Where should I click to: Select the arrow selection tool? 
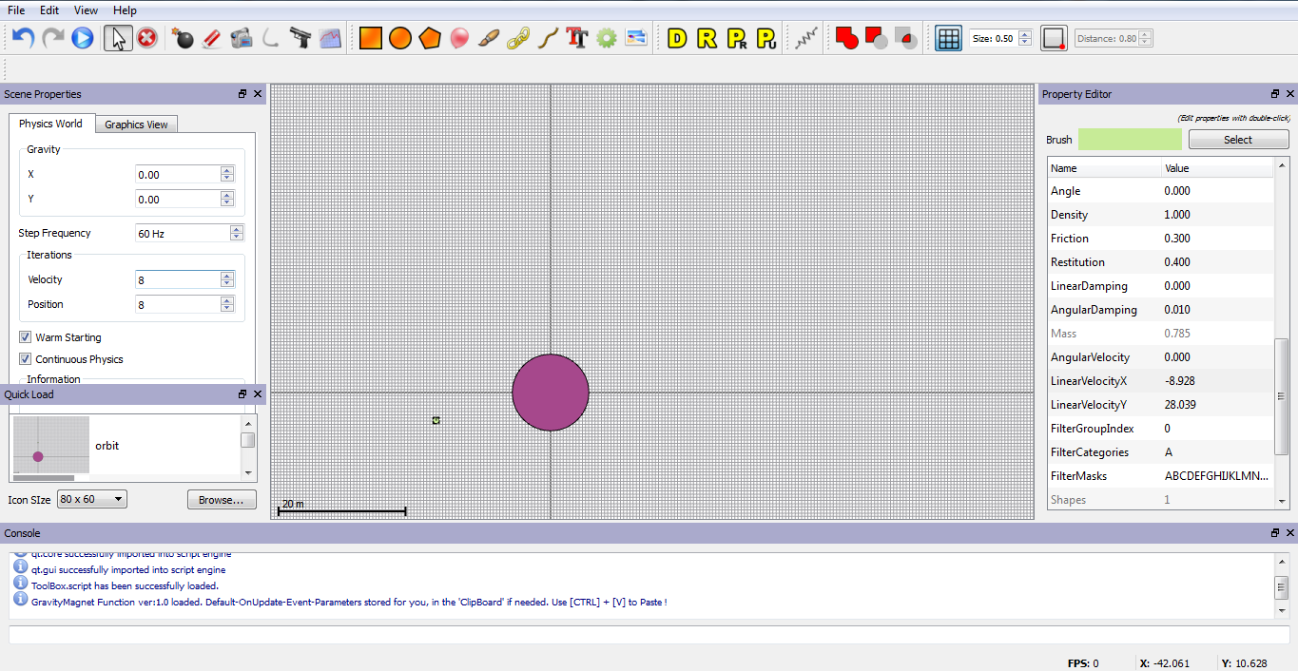tap(118, 38)
